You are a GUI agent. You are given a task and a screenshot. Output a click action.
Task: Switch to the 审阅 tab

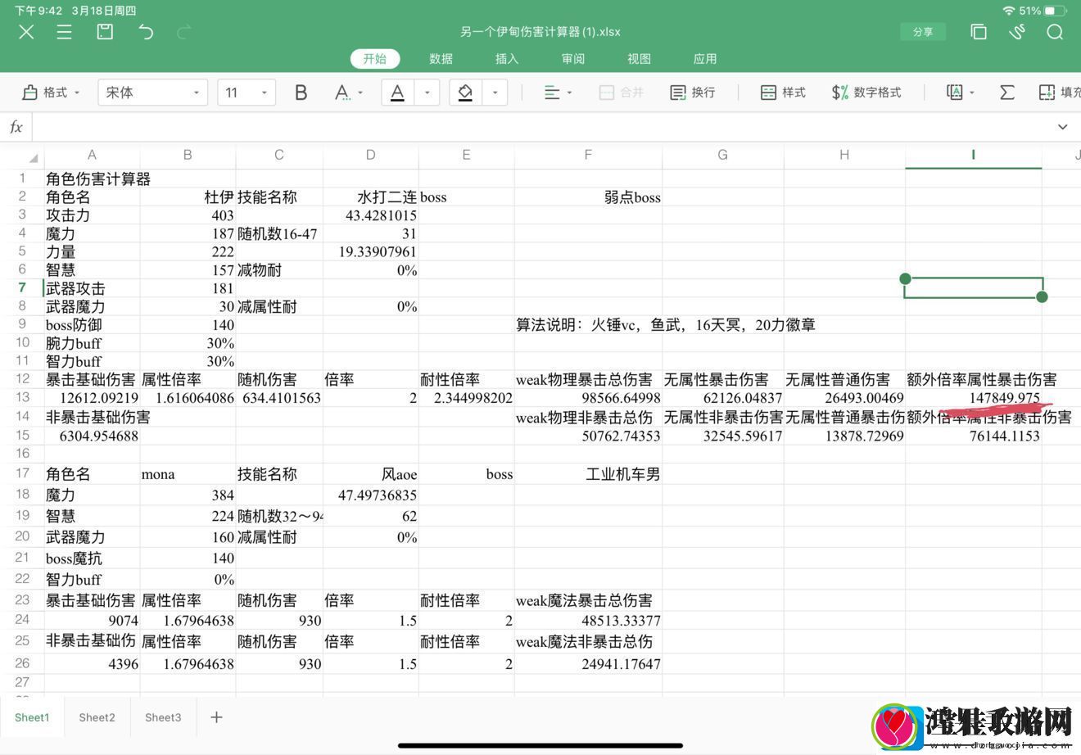coord(573,59)
